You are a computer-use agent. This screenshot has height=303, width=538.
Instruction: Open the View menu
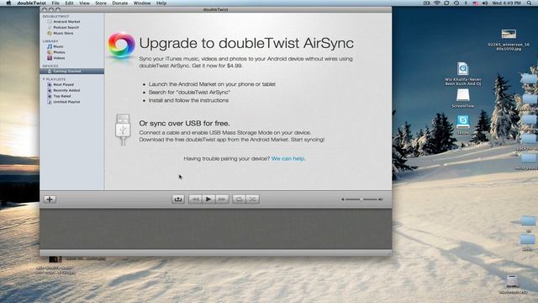tap(84, 3)
